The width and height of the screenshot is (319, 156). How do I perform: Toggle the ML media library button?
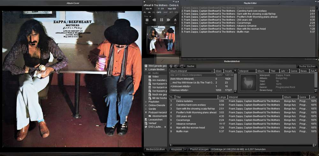click(149, 12)
